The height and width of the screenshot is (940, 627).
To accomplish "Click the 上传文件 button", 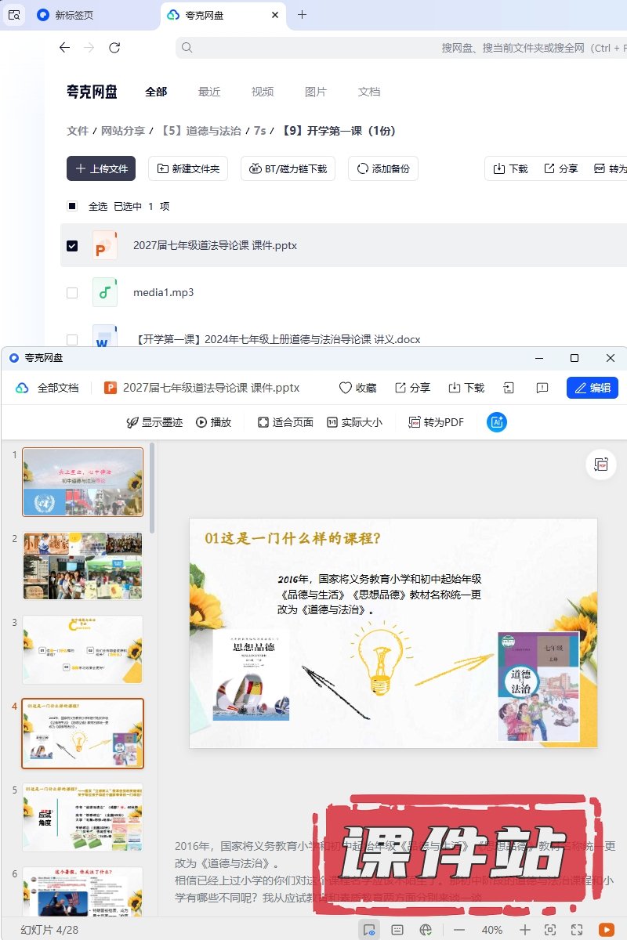I will [x=101, y=168].
